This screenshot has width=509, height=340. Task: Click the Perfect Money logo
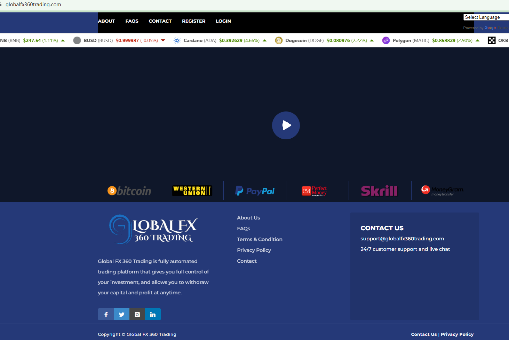314,191
